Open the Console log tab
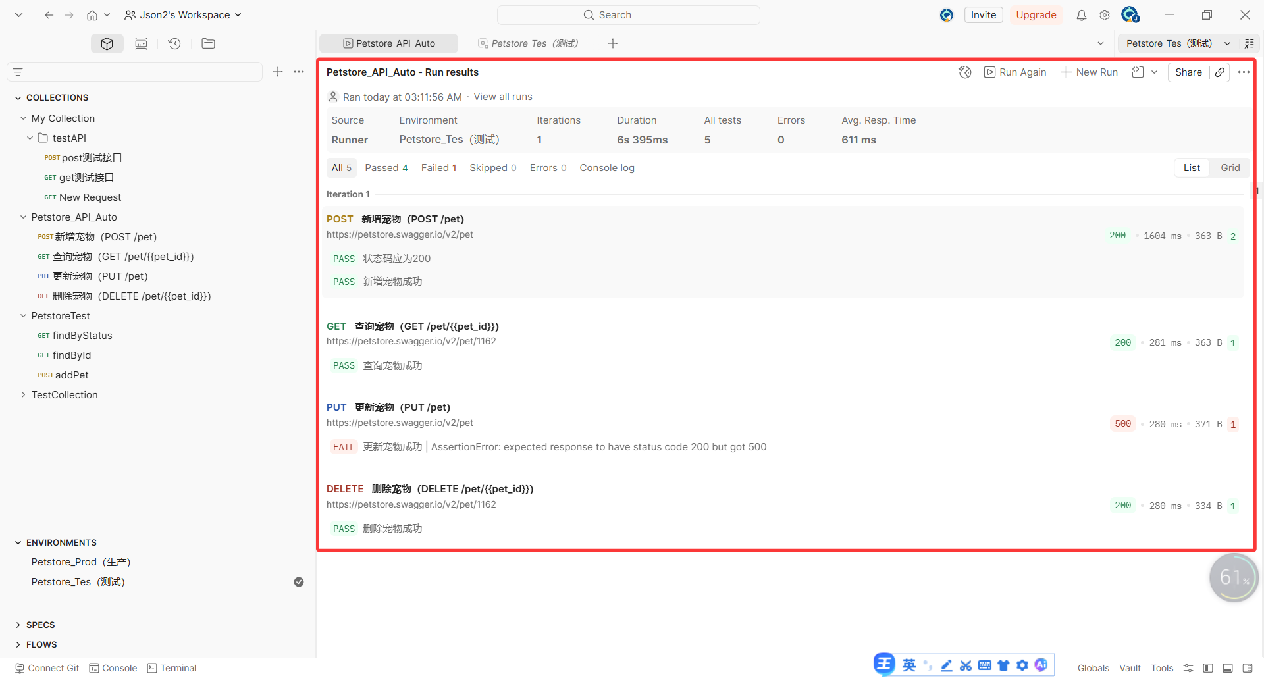Viewport: 1264px width, 678px height. point(607,168)
